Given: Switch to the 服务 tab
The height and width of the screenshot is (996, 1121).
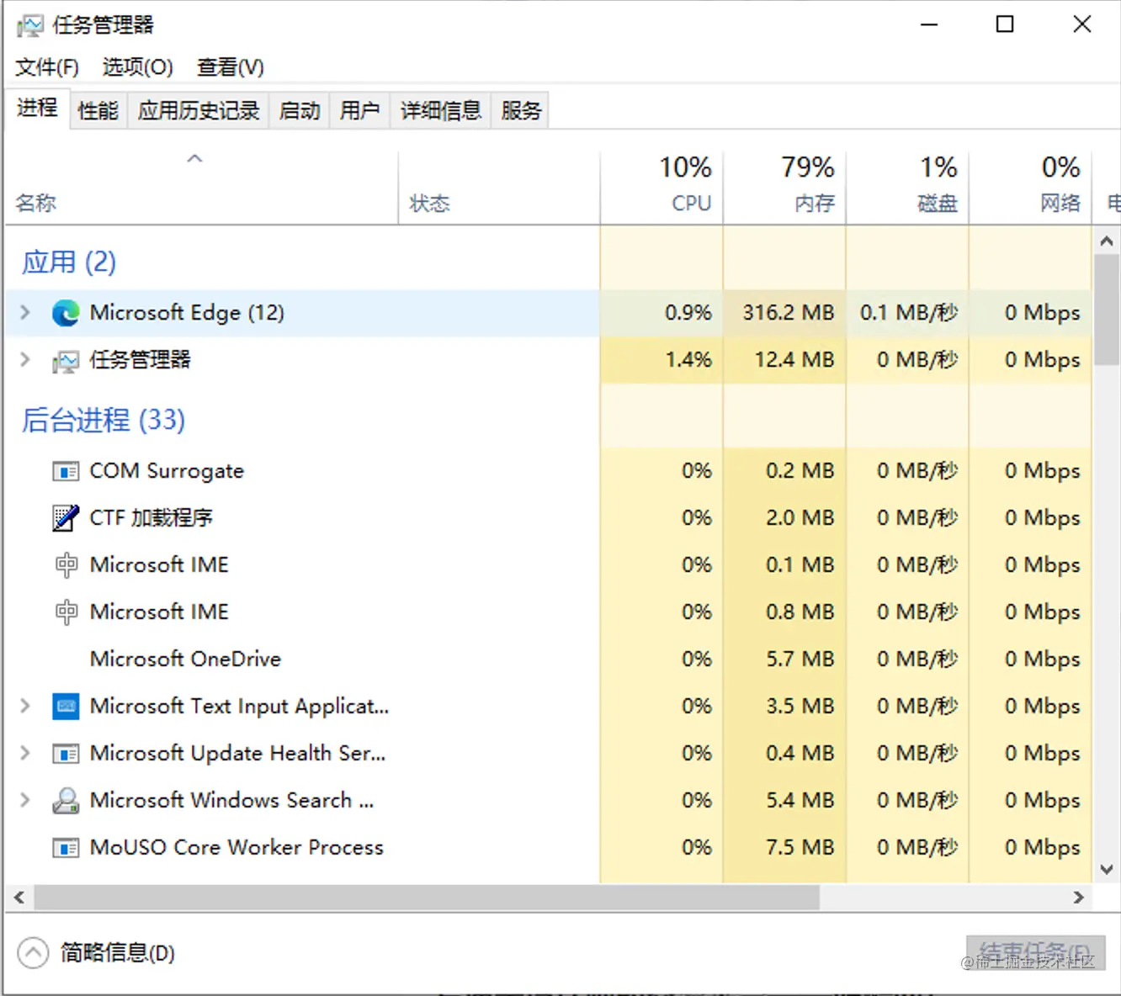Looking at the screenshot, I should pos(521,111).
